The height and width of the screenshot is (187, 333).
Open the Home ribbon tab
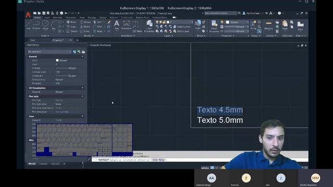click(x=37, y=18)
